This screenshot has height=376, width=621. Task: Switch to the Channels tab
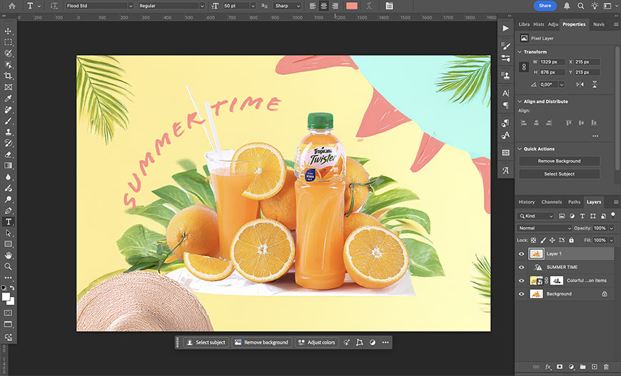pos(551,202)
